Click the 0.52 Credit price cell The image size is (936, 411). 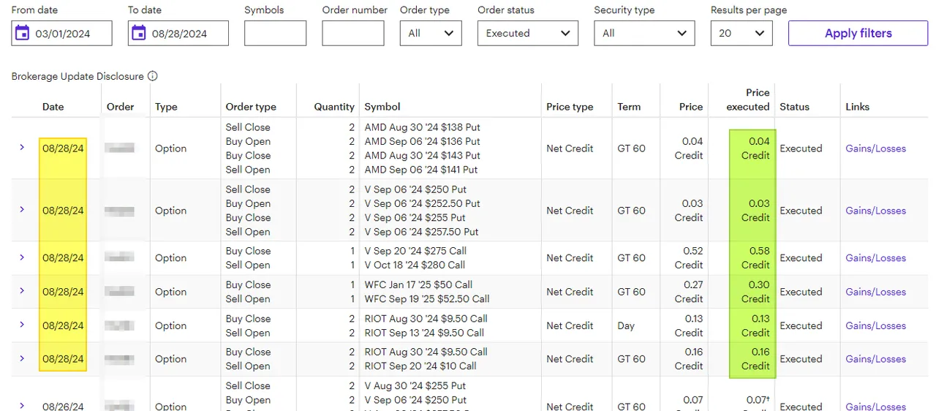(689, 257)
